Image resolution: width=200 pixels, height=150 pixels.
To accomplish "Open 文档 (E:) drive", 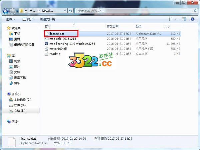I will click(x=17, y=111).
